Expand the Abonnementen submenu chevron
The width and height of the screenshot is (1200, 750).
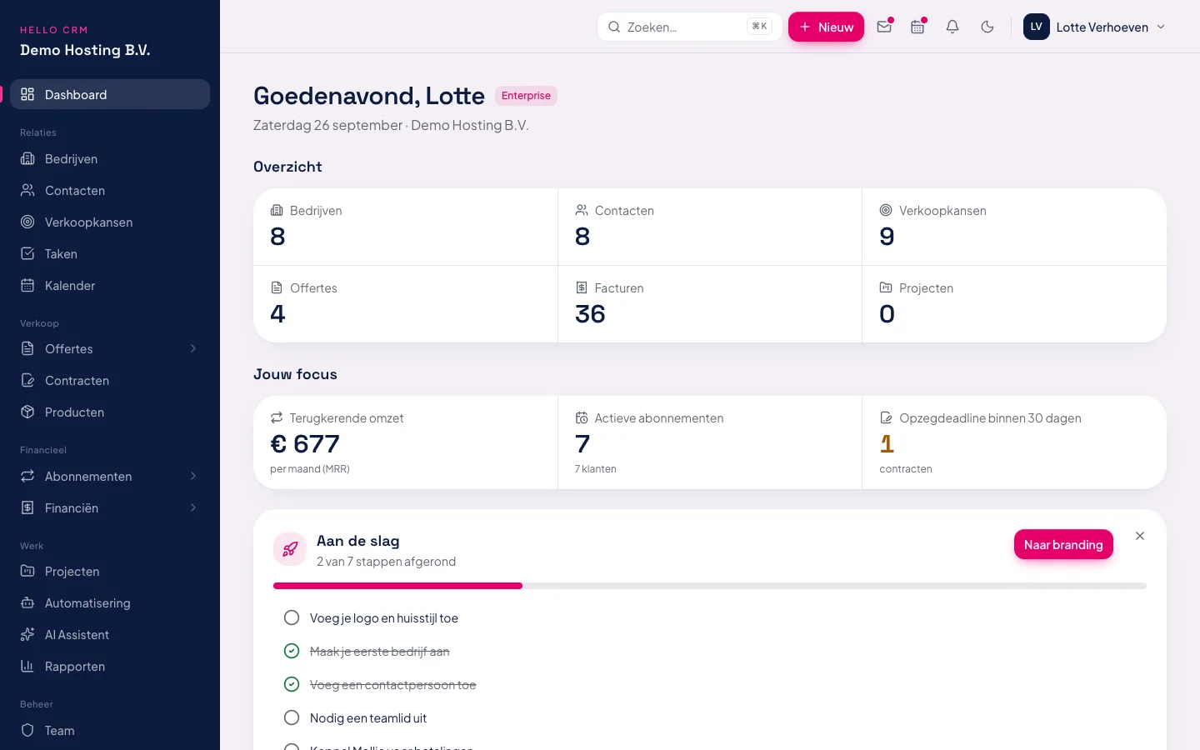(193, 476)
